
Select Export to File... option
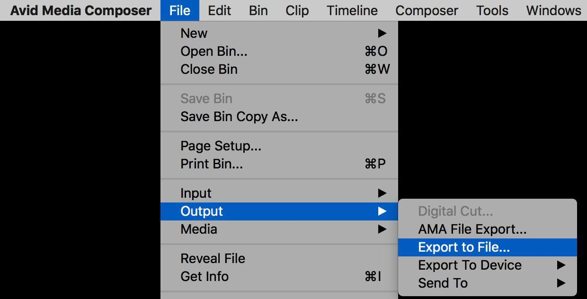[x=488, y=247]
